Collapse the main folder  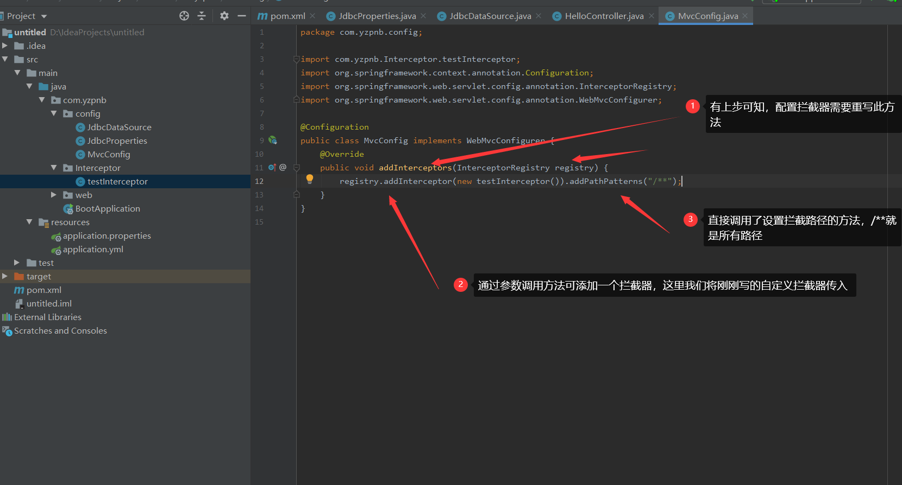17,73
